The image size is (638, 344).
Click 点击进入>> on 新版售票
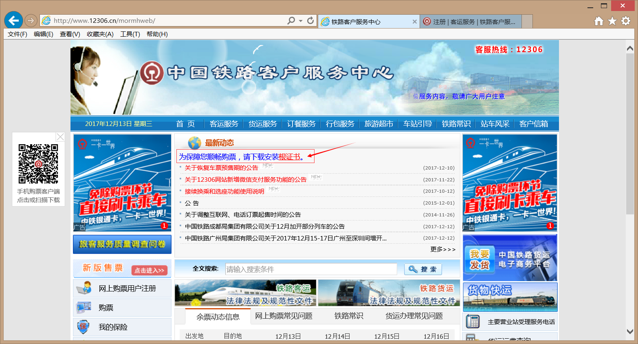(x=149, y=270)
